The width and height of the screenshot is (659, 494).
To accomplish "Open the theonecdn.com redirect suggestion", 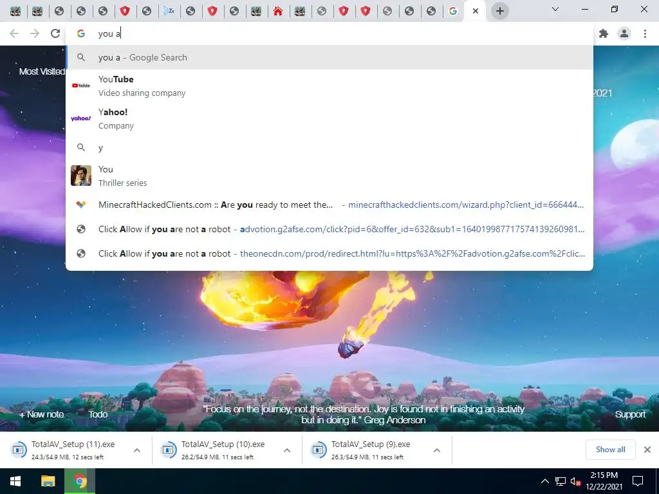I will (329, 253).
